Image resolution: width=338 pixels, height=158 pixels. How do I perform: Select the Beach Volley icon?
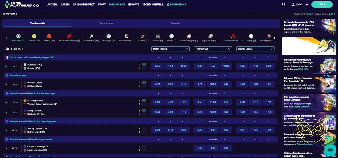126,36
